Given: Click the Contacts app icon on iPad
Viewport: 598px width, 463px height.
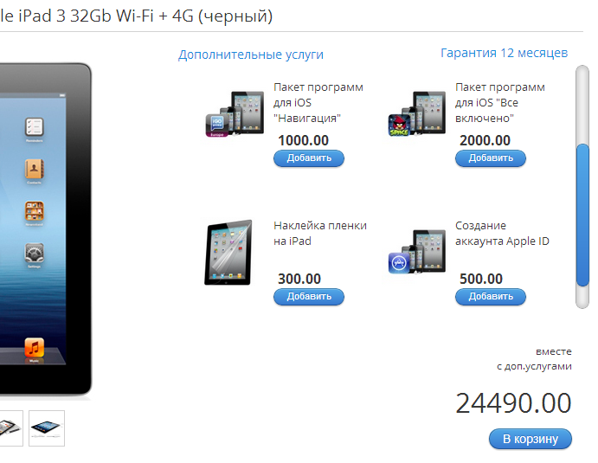Looking at the screenshot, I should click(35, 169).
